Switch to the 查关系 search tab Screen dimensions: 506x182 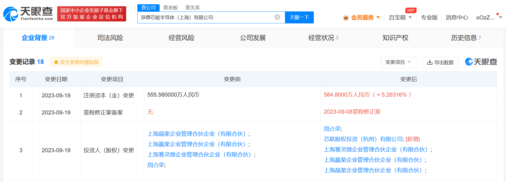192,8
